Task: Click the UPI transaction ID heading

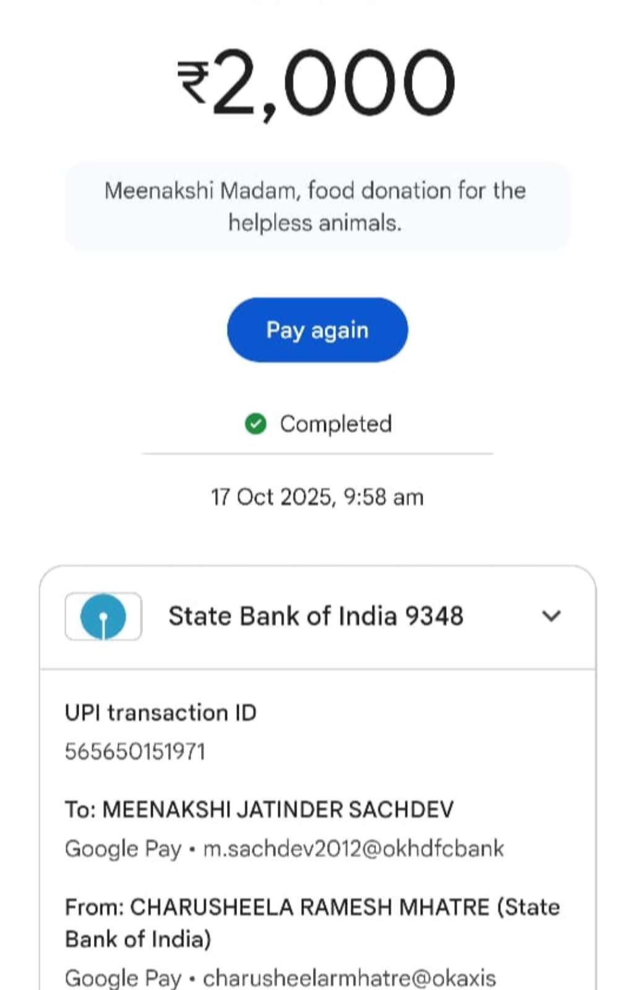Action: point(161,713)
